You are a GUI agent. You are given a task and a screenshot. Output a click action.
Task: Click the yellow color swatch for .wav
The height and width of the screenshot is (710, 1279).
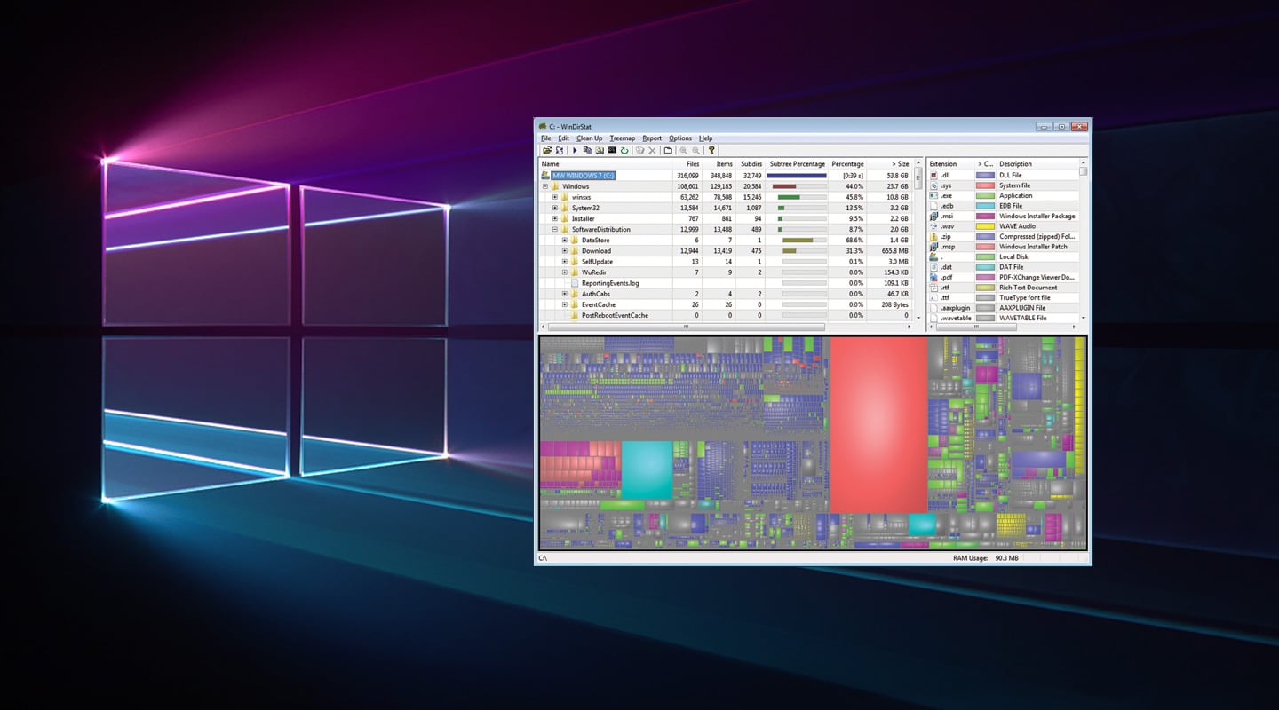[985, 226]
